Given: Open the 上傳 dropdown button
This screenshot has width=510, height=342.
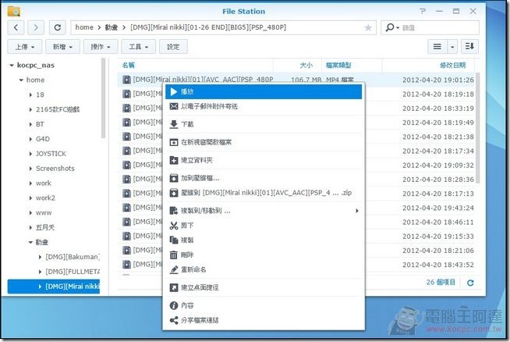Looking at the screenshot, I should 25,47.
